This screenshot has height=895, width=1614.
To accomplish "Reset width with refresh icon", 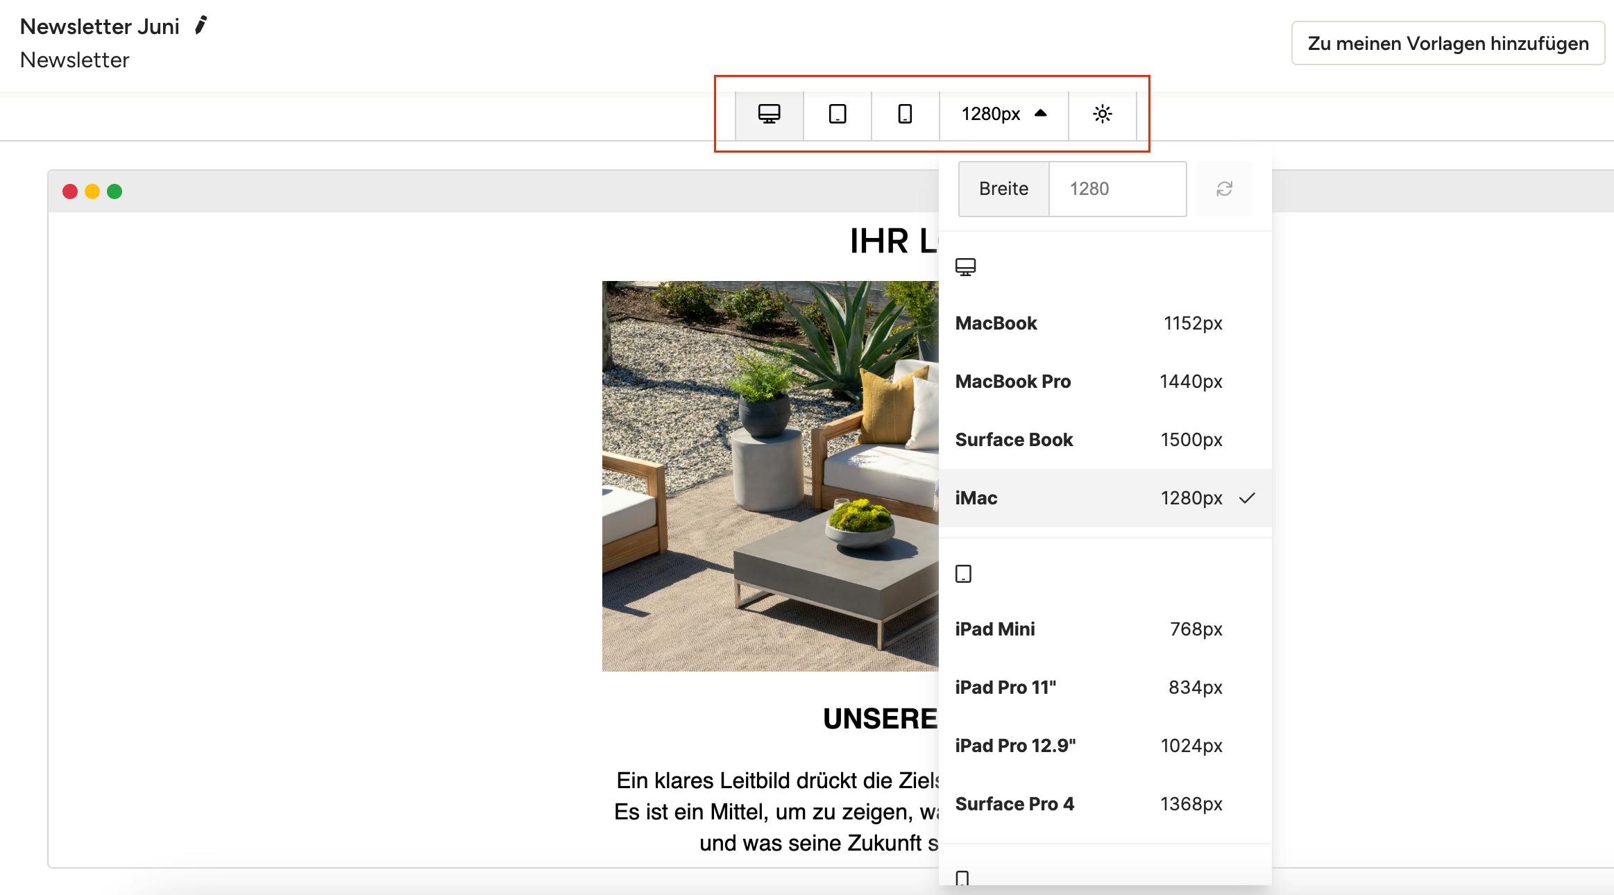I will pyautogui.click(x=1224, y=189).
